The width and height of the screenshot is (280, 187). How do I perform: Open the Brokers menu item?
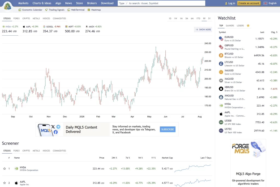click(92, 3)
